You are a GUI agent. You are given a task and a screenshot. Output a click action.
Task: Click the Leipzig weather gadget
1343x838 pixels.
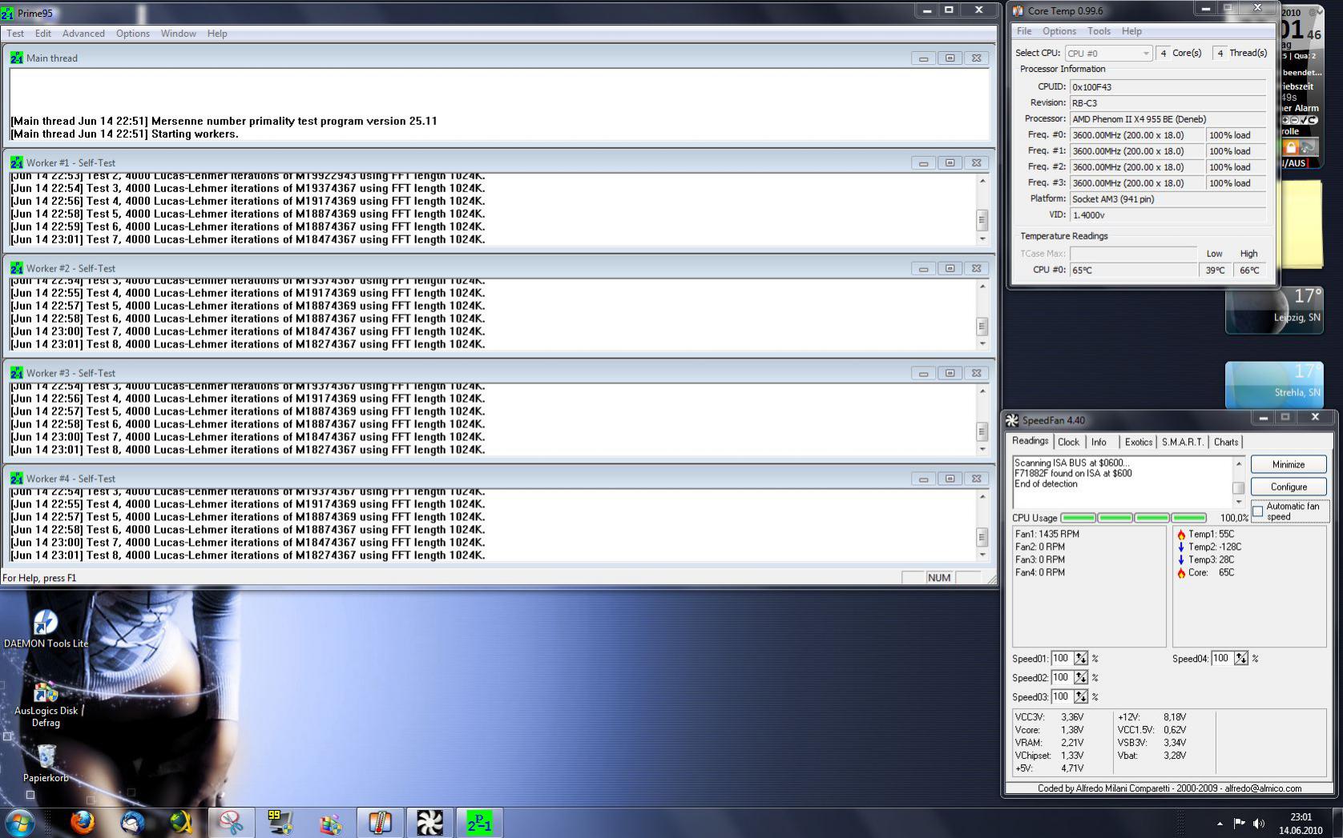pyautogui.click(x=1274, y=311)
